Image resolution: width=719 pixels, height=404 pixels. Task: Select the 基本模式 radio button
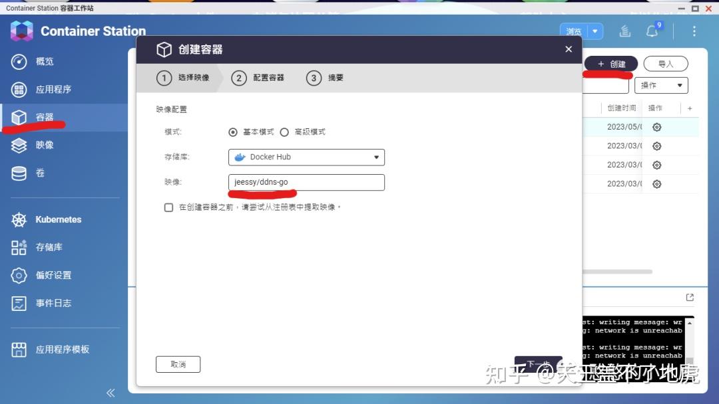[233, 132]
